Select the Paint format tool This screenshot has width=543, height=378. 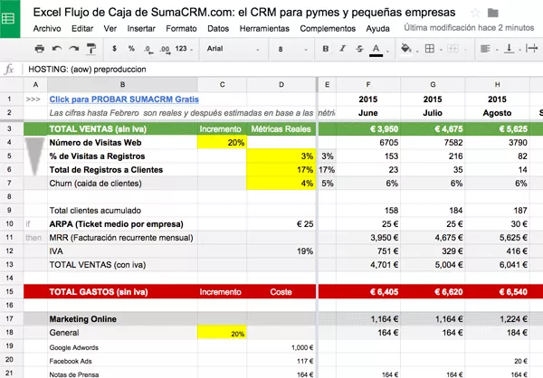click(90, 49)
